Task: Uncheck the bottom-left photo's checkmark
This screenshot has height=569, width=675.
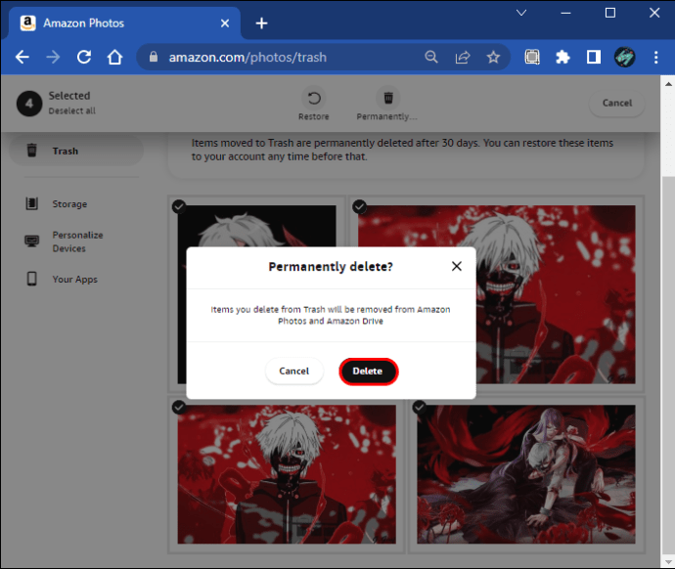Action: click(179, 407)
